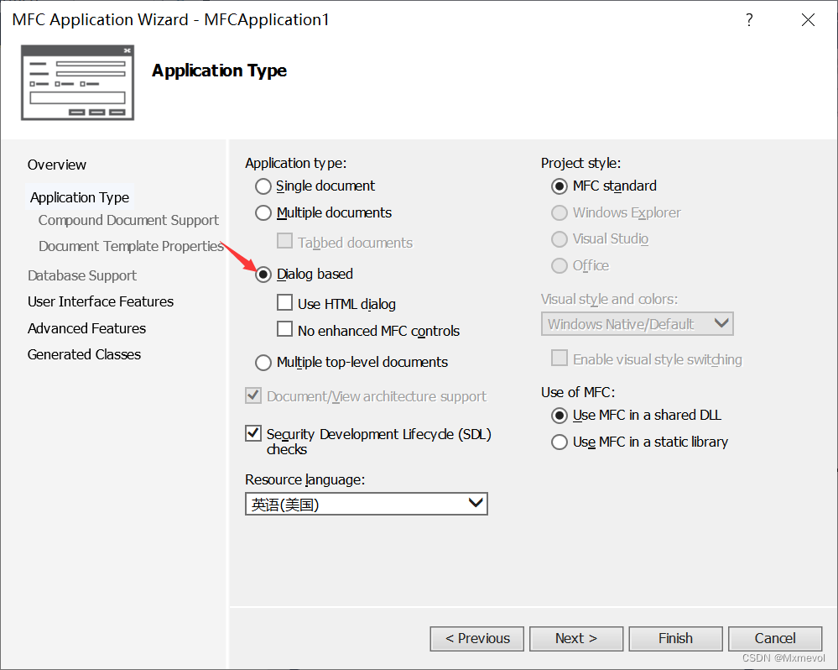Toggle the Tabbed documents checkbox
This screenshot has height=670, width=838.
point(285,241)
